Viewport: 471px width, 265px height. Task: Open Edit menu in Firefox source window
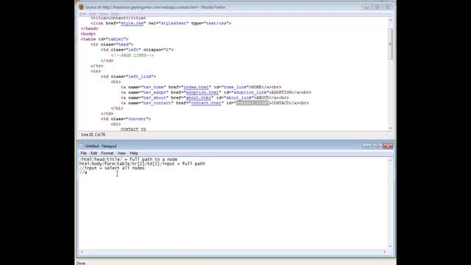(93, 14)
